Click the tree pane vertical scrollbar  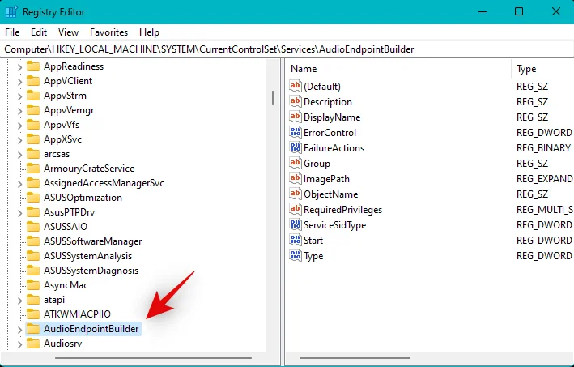coord(273,203)
